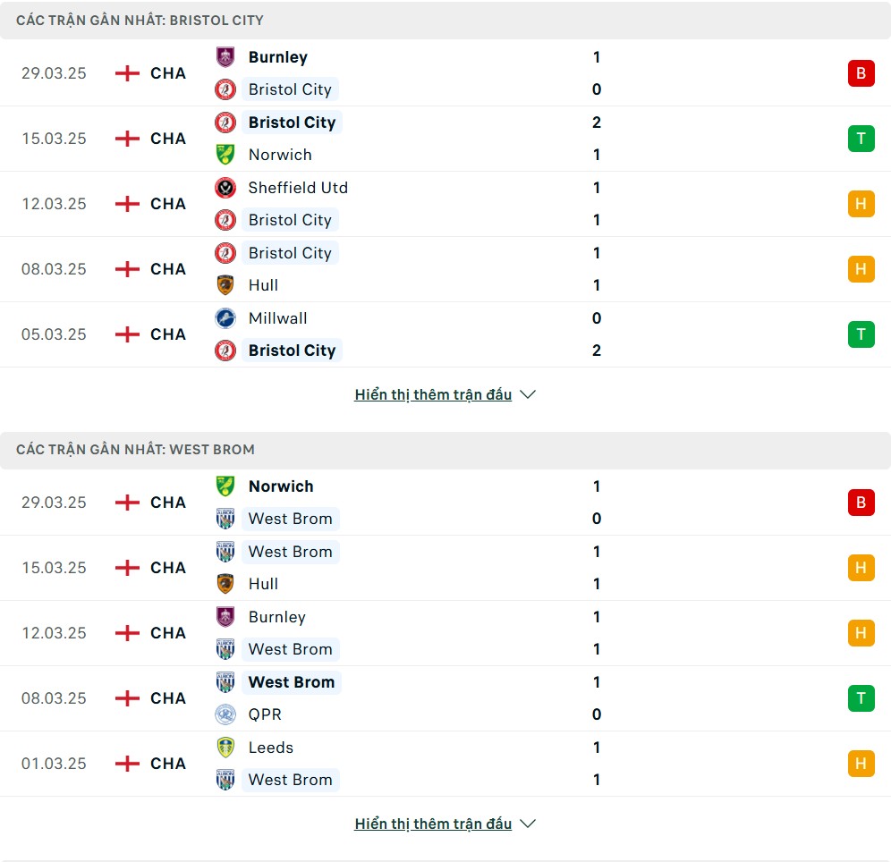This screenshot has width=891, height=862.
Task: Open West Brom team link in QPR match
Action: [292, 682]
